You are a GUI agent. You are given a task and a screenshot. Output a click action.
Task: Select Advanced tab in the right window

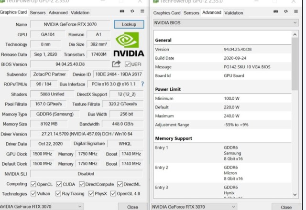212,12
